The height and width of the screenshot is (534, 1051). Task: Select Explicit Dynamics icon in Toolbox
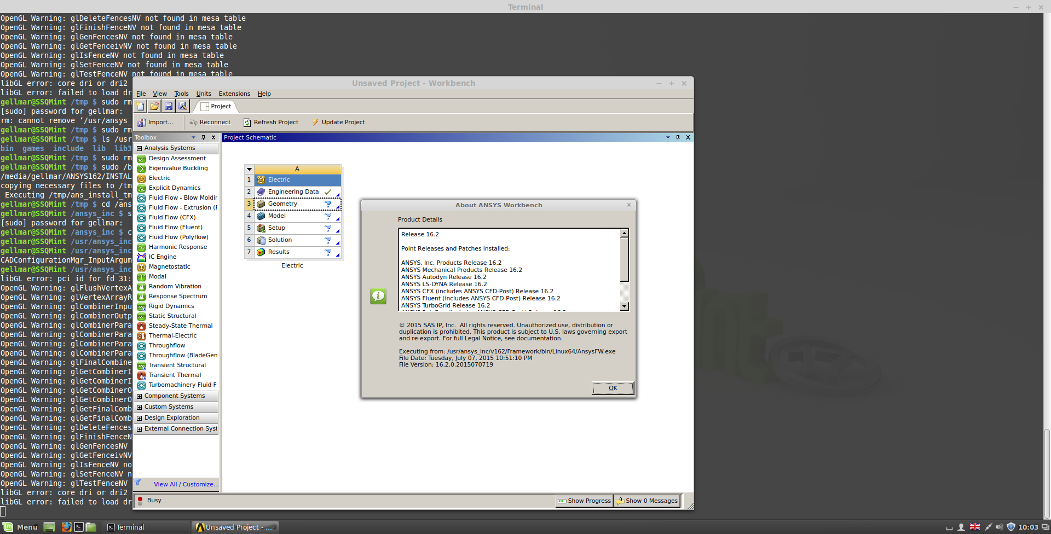(x=141, y=188)
